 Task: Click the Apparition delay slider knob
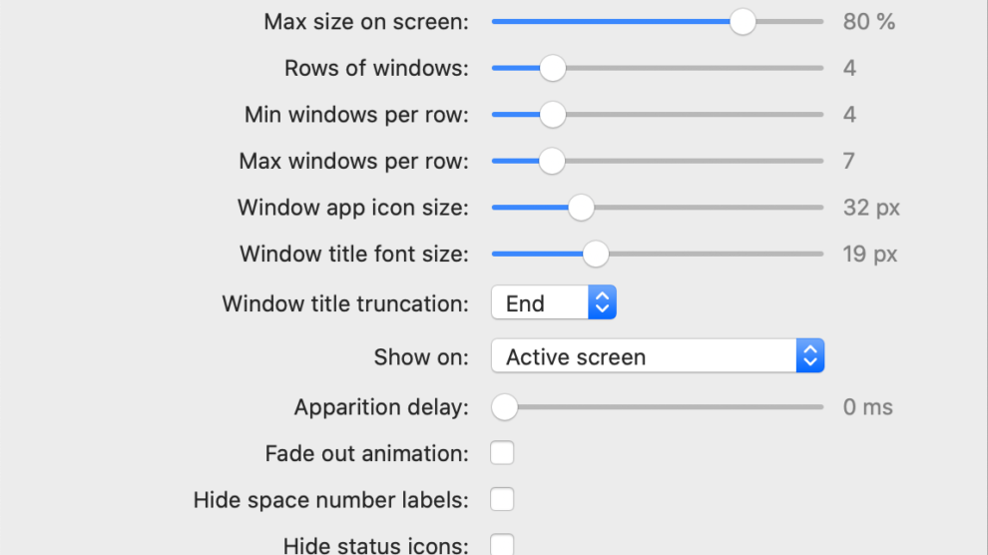(505, 407)
